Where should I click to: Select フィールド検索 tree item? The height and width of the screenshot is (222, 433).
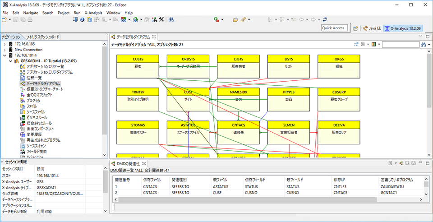37,152
